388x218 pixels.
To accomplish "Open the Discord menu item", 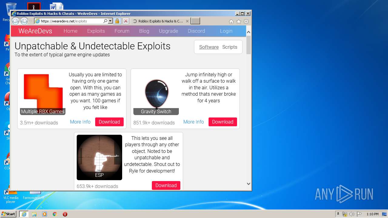I will click(x=196, y=31).
